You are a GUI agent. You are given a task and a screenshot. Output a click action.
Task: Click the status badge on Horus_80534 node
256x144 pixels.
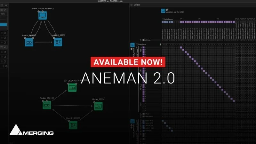coord(94,102)
